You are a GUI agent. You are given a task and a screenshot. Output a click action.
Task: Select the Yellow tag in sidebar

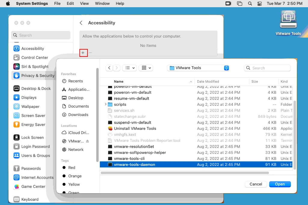point(74,184)
